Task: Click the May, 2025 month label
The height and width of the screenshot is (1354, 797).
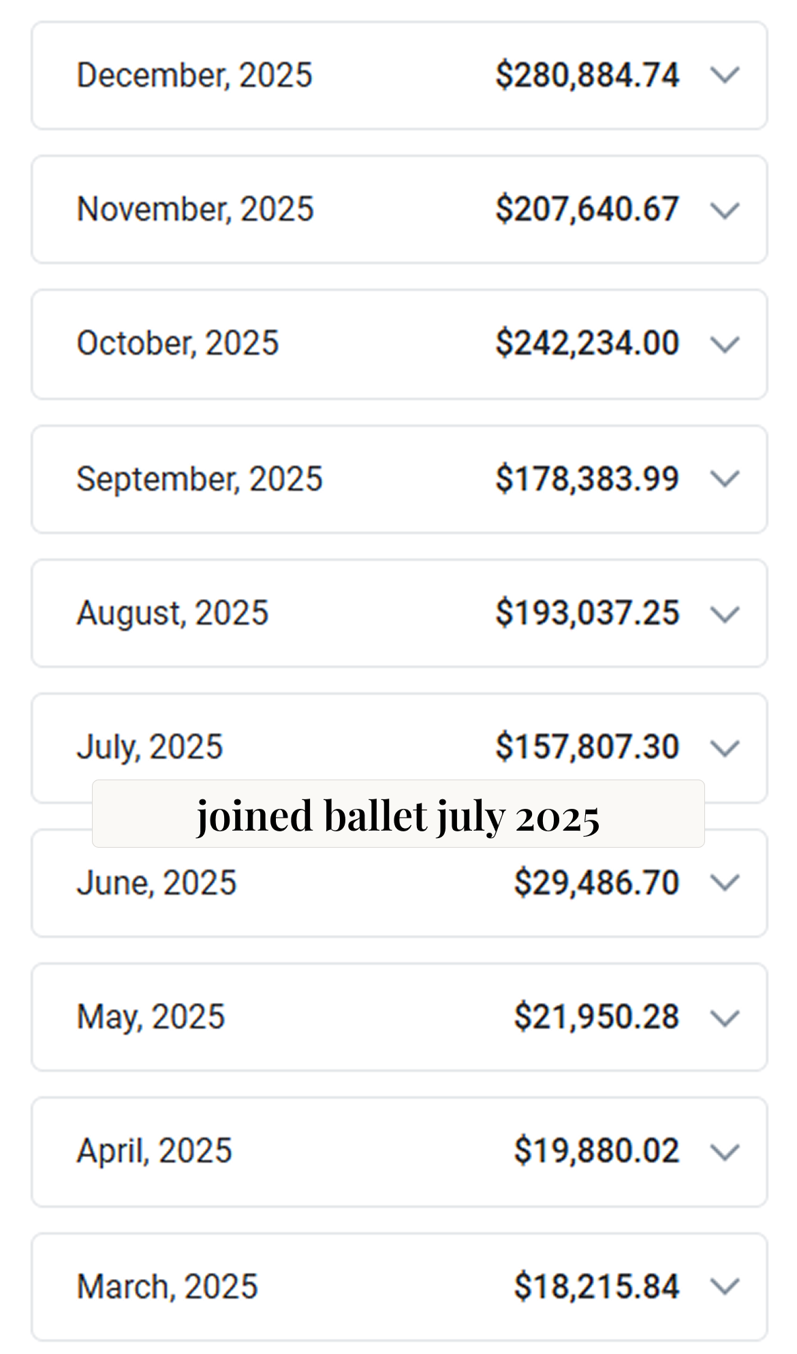Action: (151, 1017)
